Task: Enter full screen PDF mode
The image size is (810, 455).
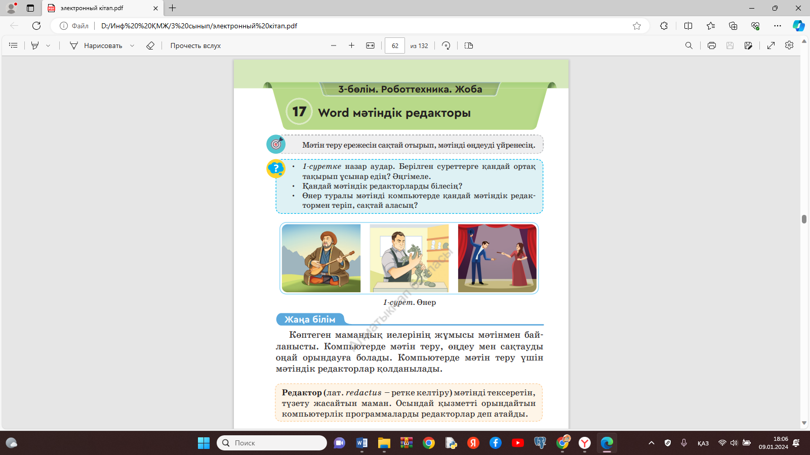Action: (x=771, y=45)
